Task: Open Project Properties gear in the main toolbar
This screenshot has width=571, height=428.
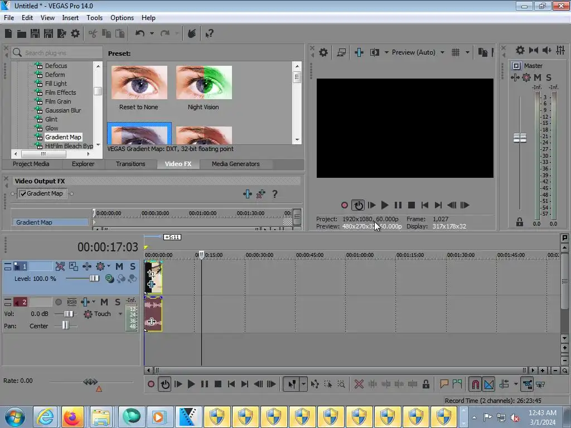Action: coord(75,34)
